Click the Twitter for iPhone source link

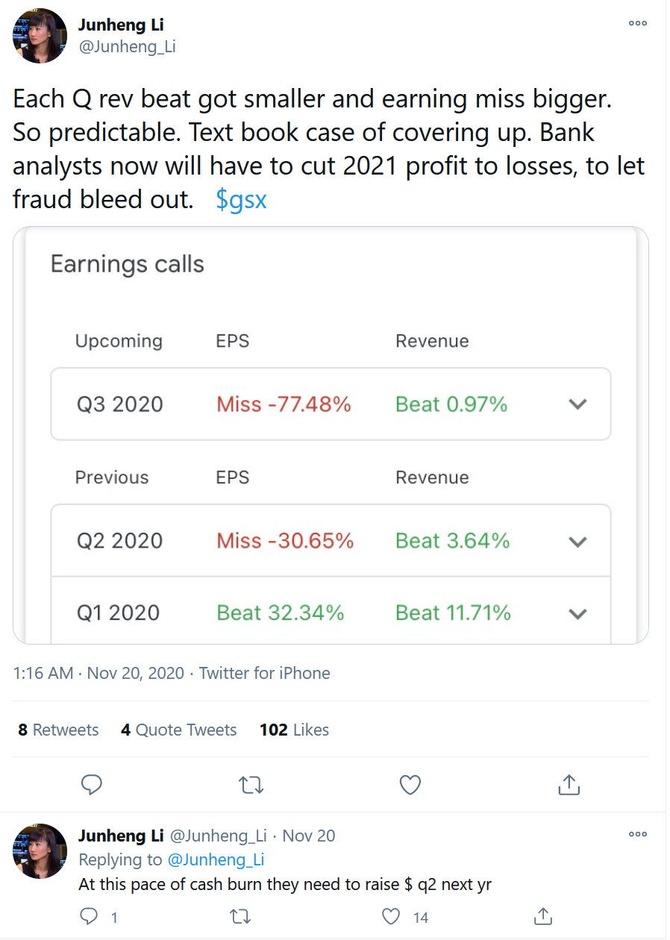[264, 673]
